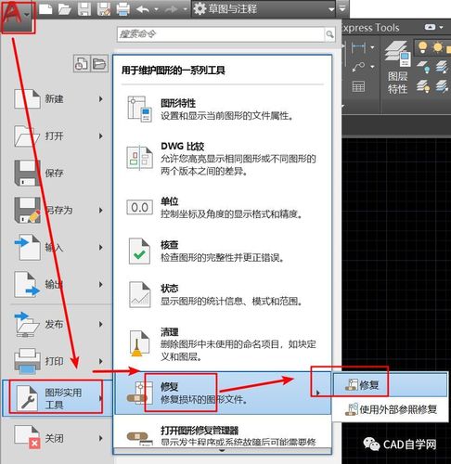This screenshot has width=451, height=464.
Task: Click the 图形特性 drawing properties icon
Action: tap(139, 109)
